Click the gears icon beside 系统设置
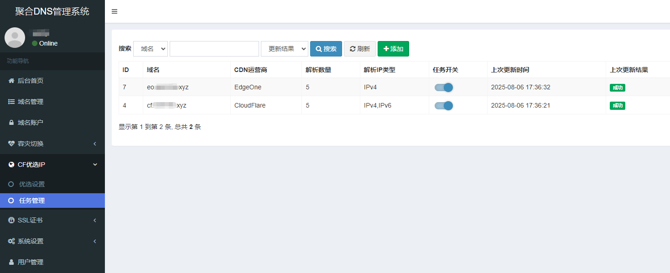Screen dimensions: 670x273 11,241
